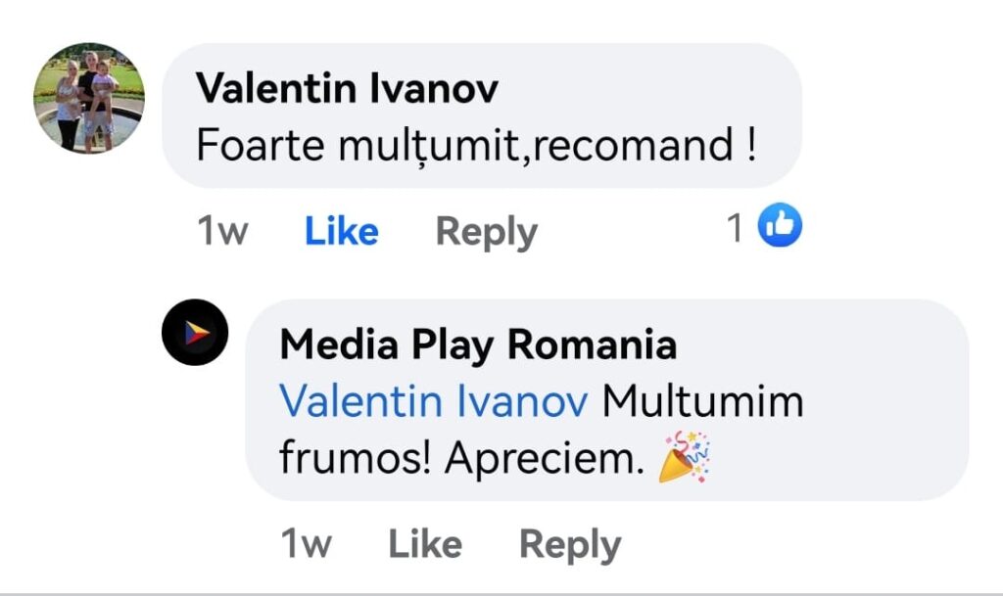View the reaction count number 1
The height and width of the screenshot is (596, 1003).
click(x=735, y=228)
